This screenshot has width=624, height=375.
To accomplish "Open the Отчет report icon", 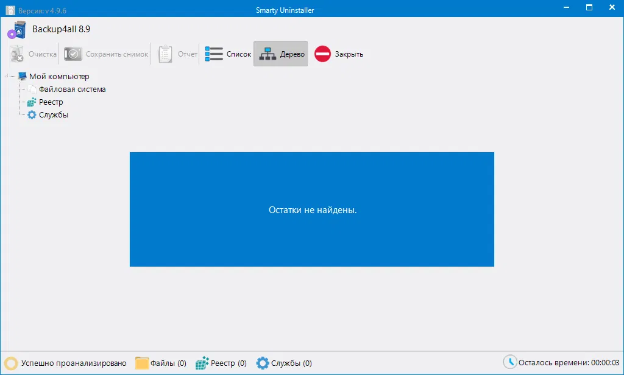I will [165, 54].
